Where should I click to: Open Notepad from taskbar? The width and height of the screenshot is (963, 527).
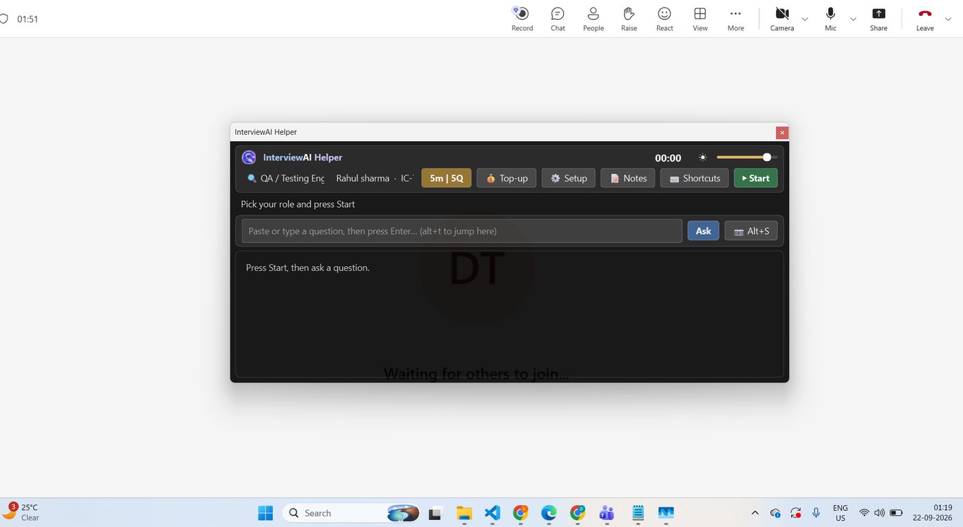click(x=638, y=513)
